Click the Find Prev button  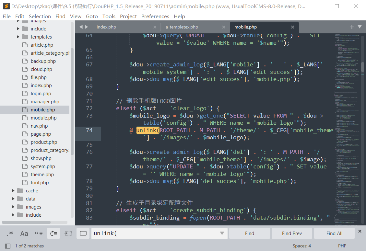[x=292, y=233]
